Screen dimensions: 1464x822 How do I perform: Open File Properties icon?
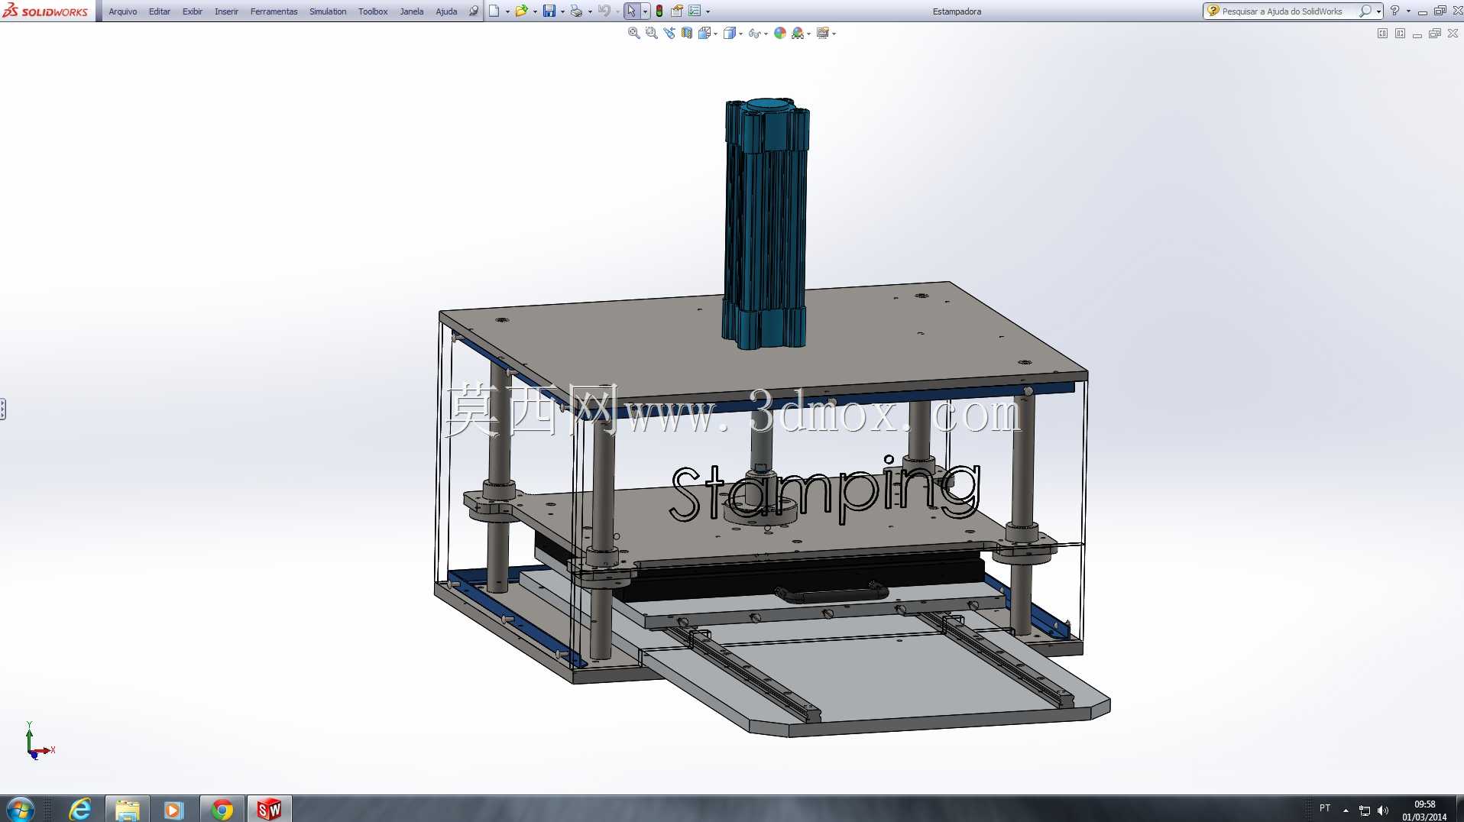coord(676,11)
